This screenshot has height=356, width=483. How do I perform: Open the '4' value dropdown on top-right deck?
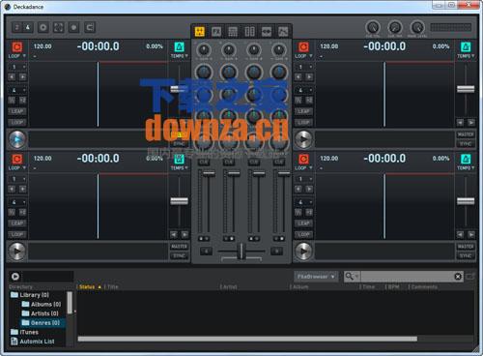pos(303,90)
